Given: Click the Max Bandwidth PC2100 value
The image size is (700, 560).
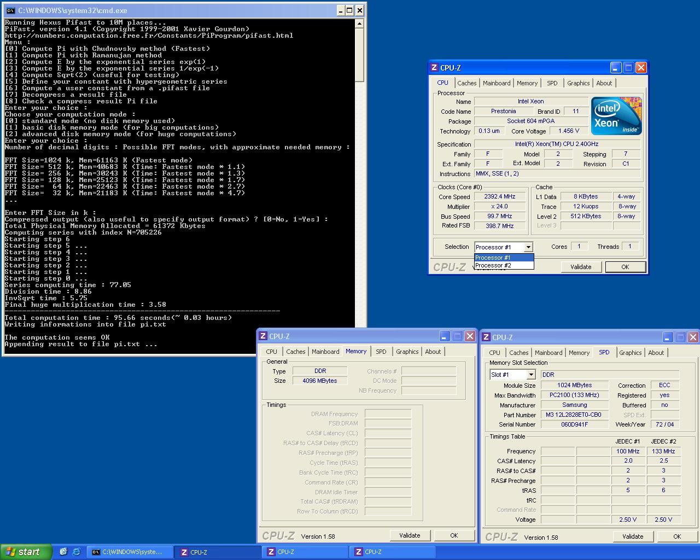Looking at the screenshot, I should point(575,395).
